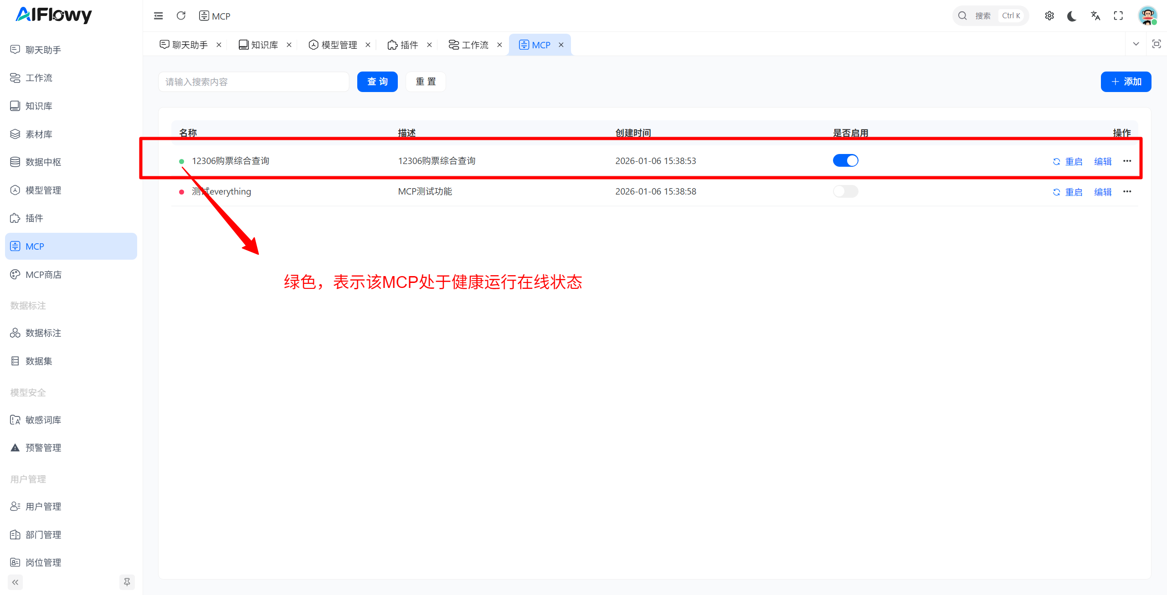Viewport: 1167px width, 595px height.
Task: Click the 添加 button
Action: [x=1126, y=82]
